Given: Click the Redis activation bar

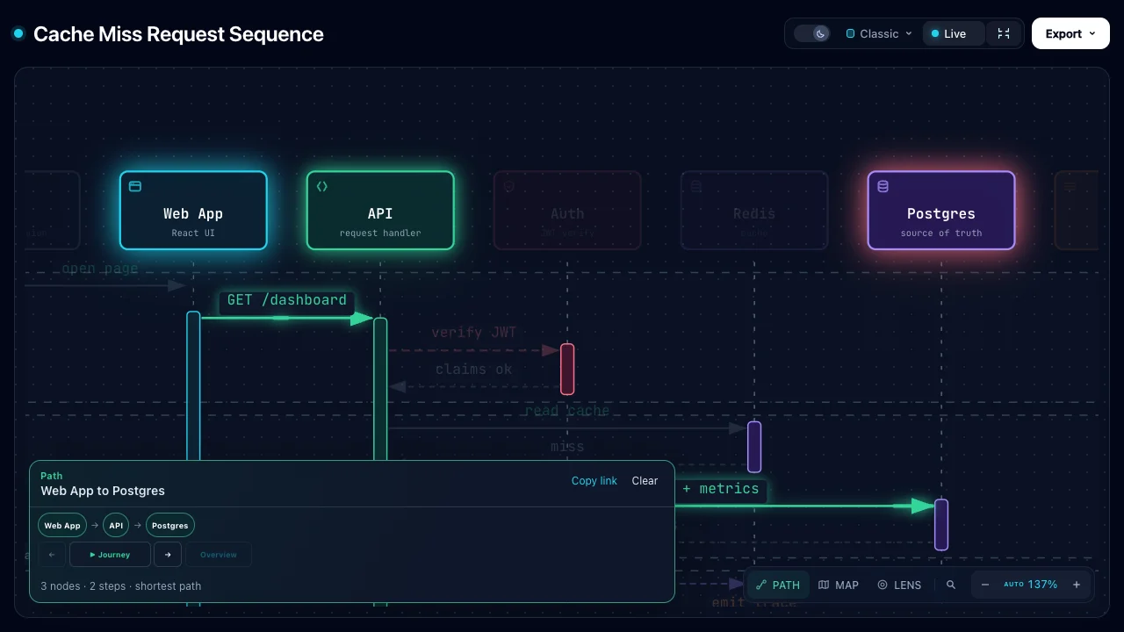Looking at the screenshot, I should point(754,447).
